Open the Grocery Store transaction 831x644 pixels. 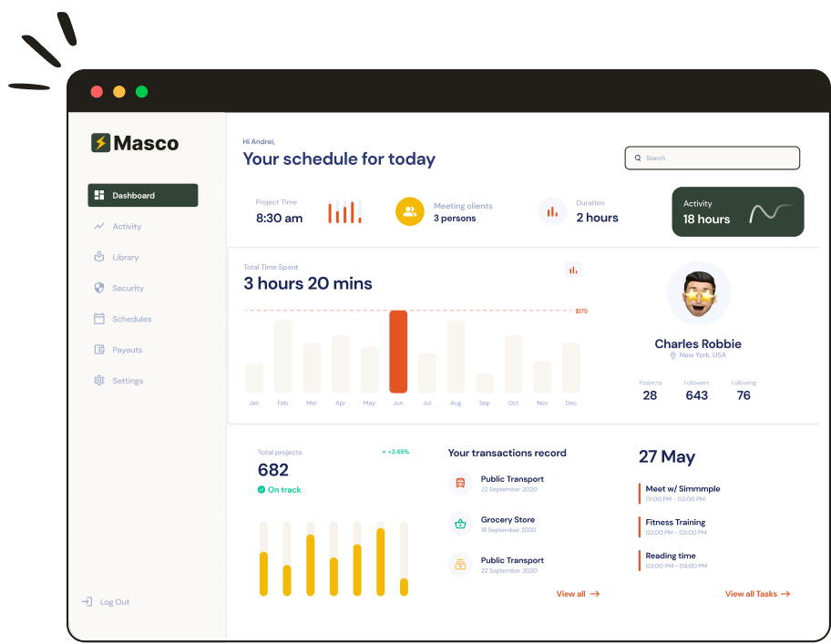pos(508,524)
